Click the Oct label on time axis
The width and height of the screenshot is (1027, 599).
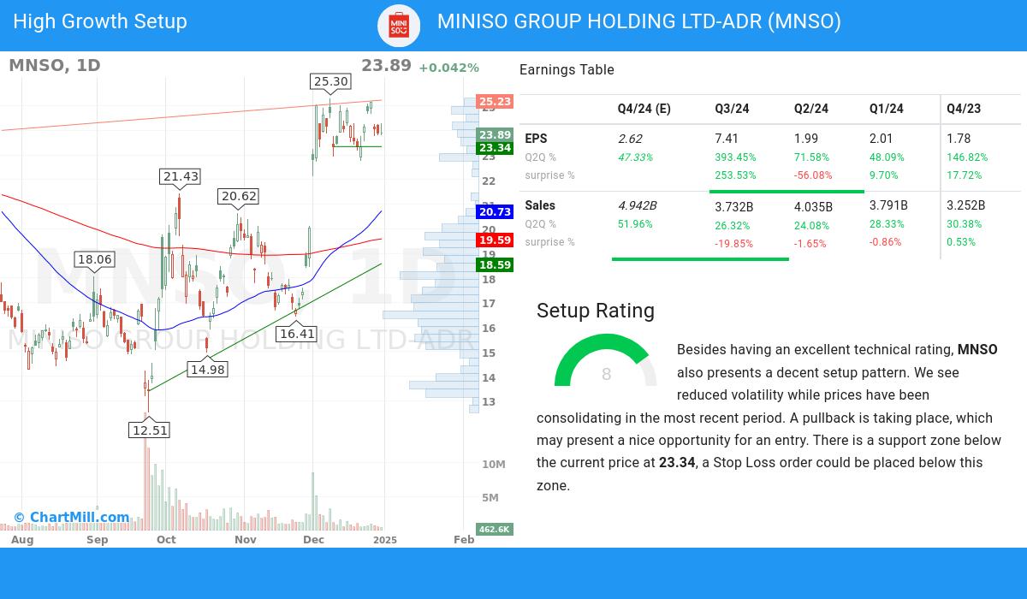click(166, 540)
